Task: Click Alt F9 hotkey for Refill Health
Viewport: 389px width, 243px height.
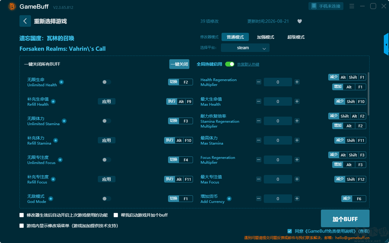Action: tap(180, 101)
